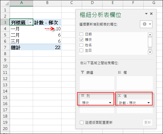Screen dimensions: 163x134
Task: Select column E header
Action: [113, 3]
